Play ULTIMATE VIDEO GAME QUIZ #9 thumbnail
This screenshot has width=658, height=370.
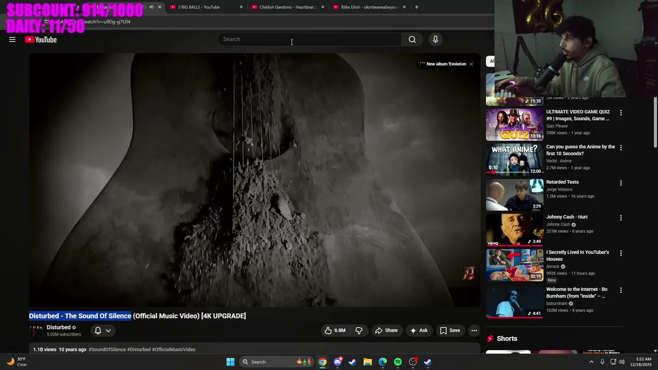point(515,124)
